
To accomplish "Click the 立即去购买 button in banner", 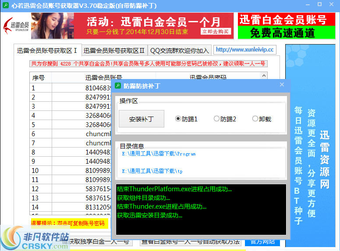I will tap(216, 31).
